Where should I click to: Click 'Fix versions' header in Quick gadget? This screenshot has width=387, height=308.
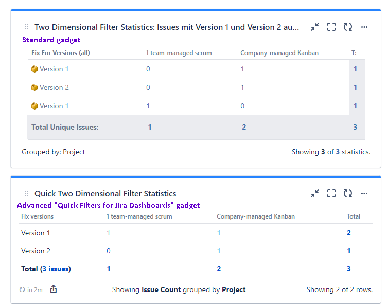coord(37,216)
